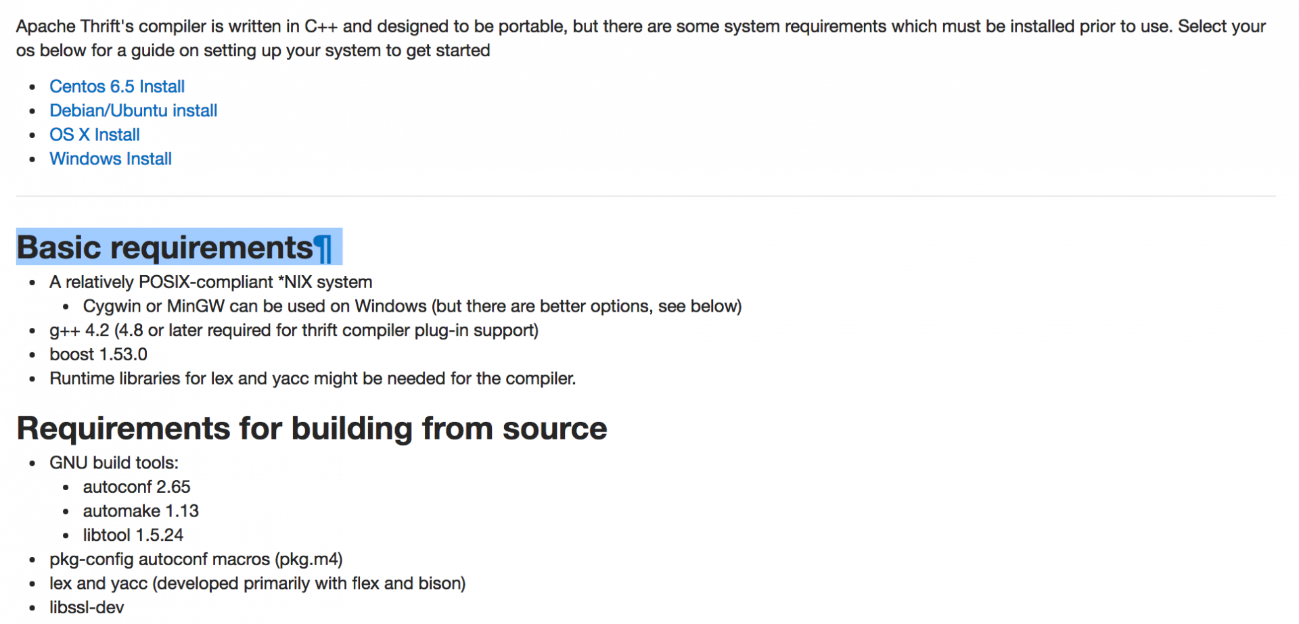Click the GNU build tools list item
The height and width of the screenshot is (624, 1299).
[114, 463]
